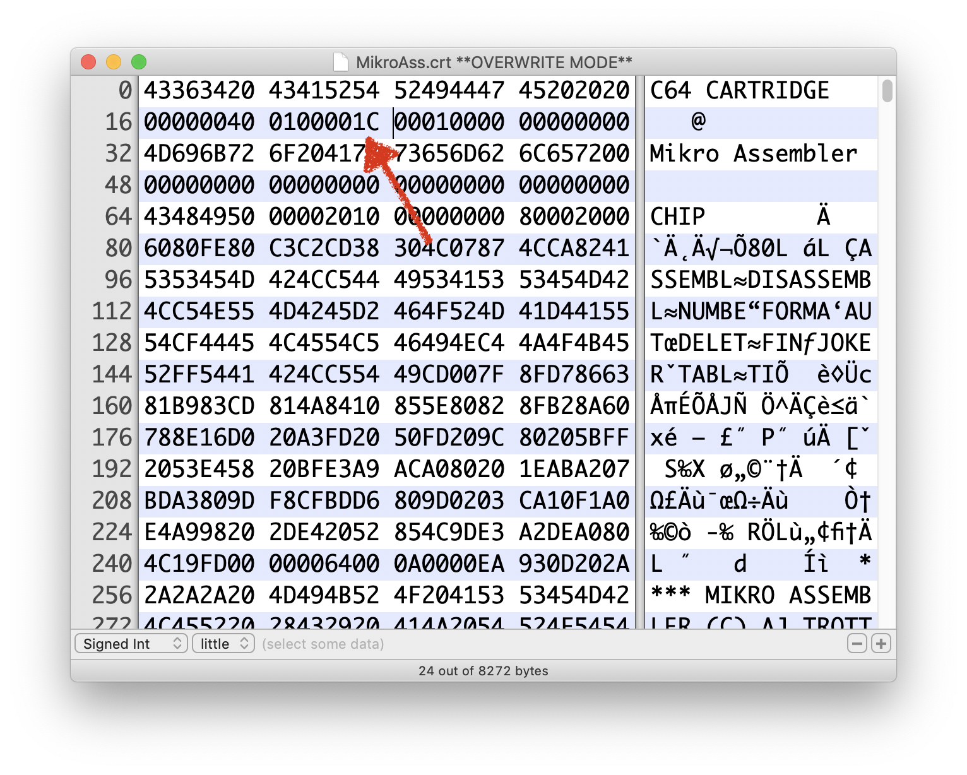Click hex group 00000040 in row 16

click(x=199, y=122)
